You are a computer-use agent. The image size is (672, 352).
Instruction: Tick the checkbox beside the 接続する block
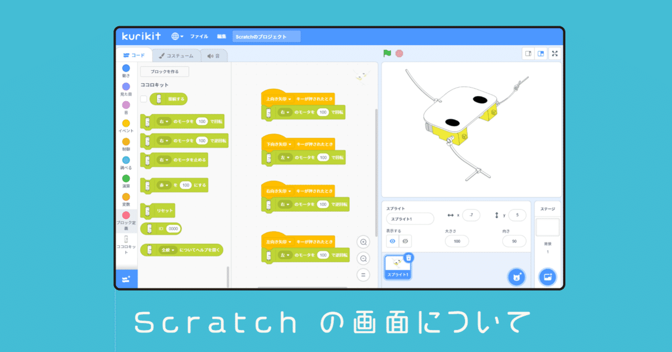pyautogui.click(x=143, y=99)
